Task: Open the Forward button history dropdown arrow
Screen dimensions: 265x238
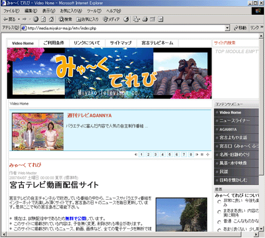Action: click(30, 19)
